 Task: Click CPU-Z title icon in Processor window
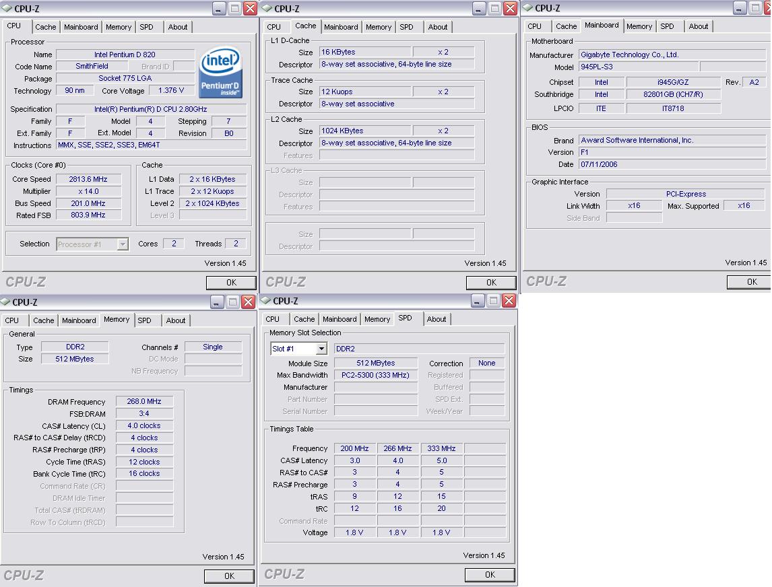coord(7,8)
